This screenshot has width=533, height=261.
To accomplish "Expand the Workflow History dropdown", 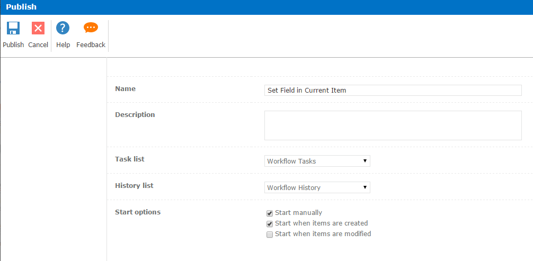I will (x=317, y=187).
